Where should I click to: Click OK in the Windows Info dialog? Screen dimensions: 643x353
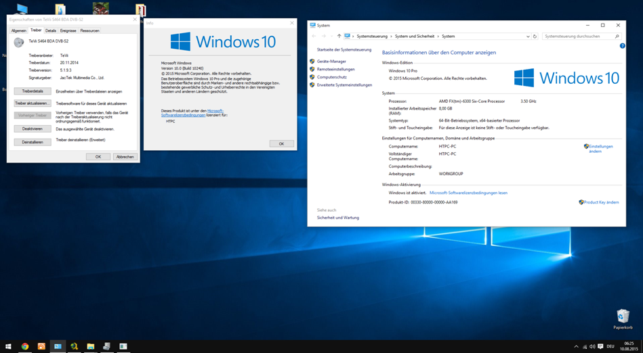pos(281,144)
